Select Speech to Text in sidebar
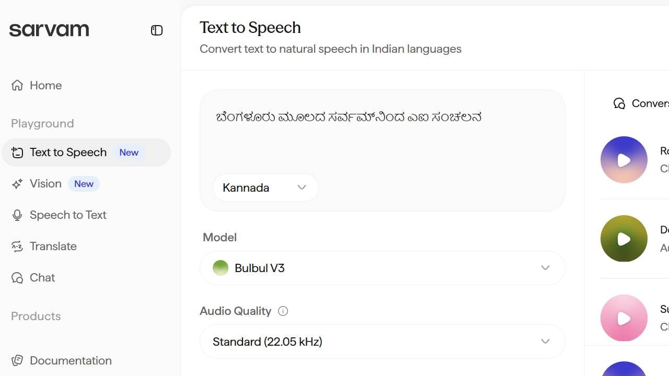Viewport: 669px width, 376px height. click(68, 215)
